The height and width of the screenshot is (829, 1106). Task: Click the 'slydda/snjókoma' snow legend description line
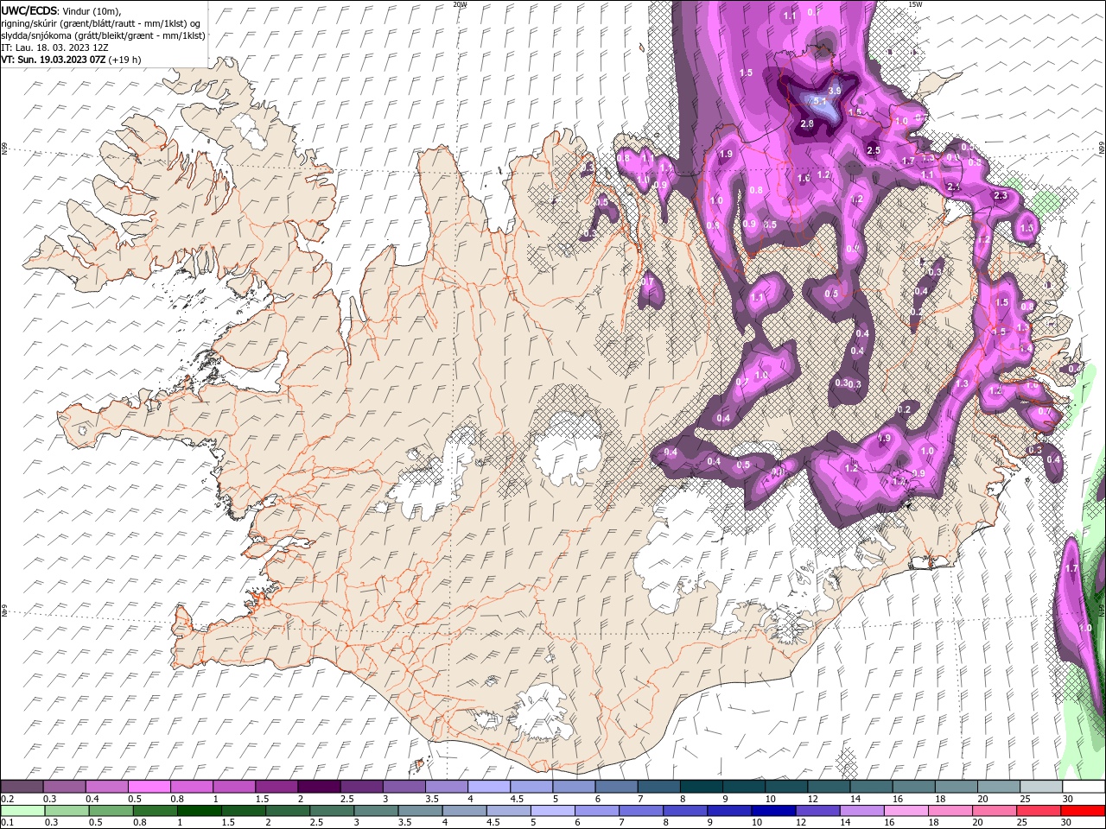click(104, 35)
